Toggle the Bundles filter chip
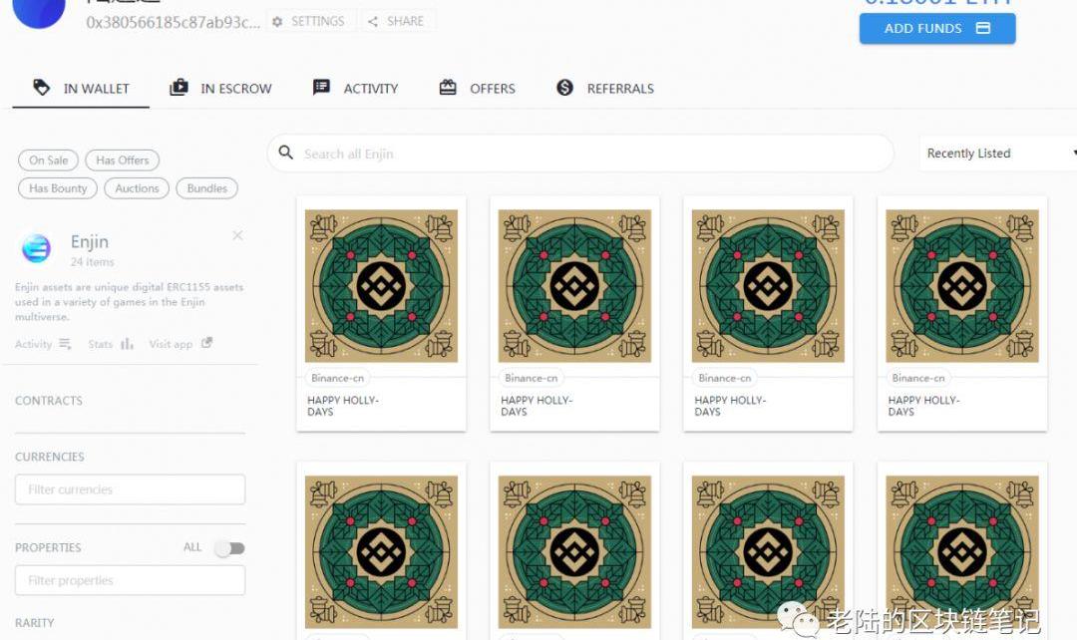The width and height of the screenshot is (1077, 640). coord(206,188)
